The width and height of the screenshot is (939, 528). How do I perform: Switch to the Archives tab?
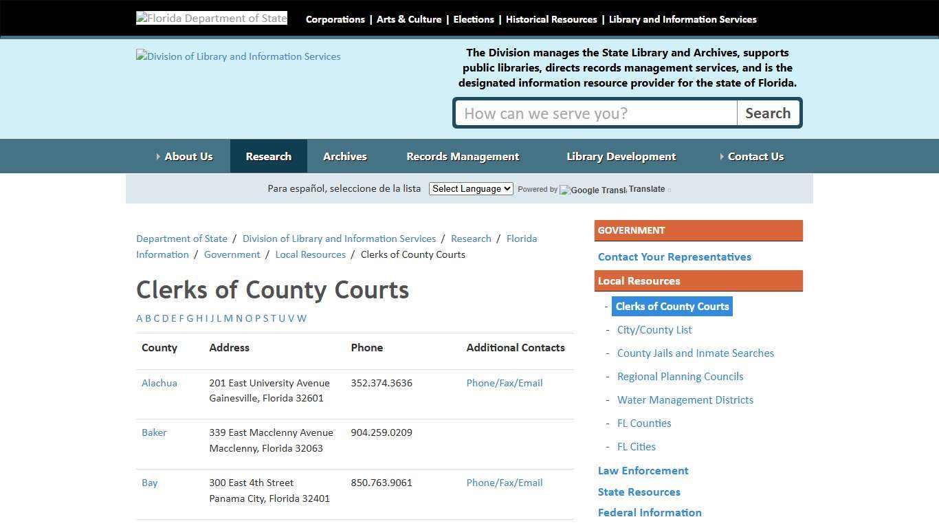tap(345, 156)
